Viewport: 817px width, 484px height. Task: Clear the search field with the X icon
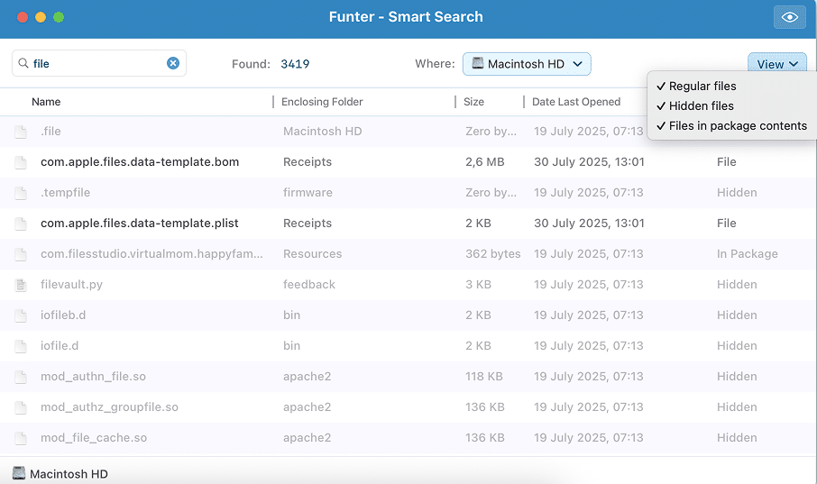click(173, 63)
